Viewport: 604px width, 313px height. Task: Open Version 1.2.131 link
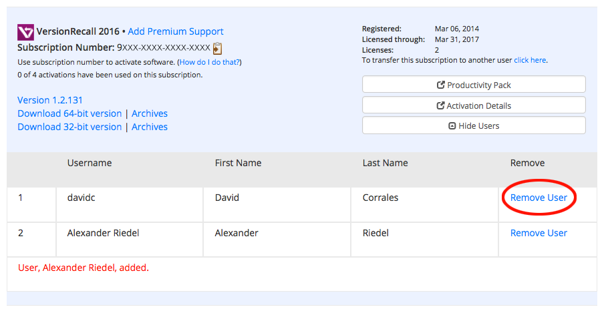click(50, 100)
